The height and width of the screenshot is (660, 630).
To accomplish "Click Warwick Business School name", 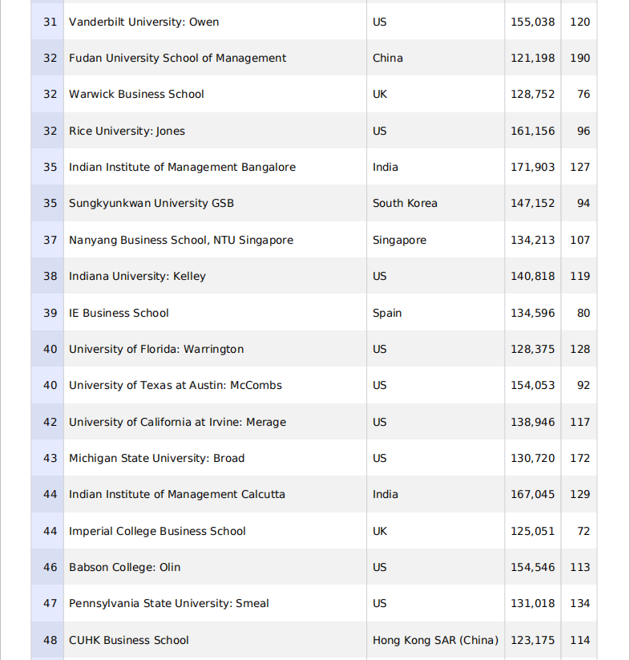I will coord(136,94).
